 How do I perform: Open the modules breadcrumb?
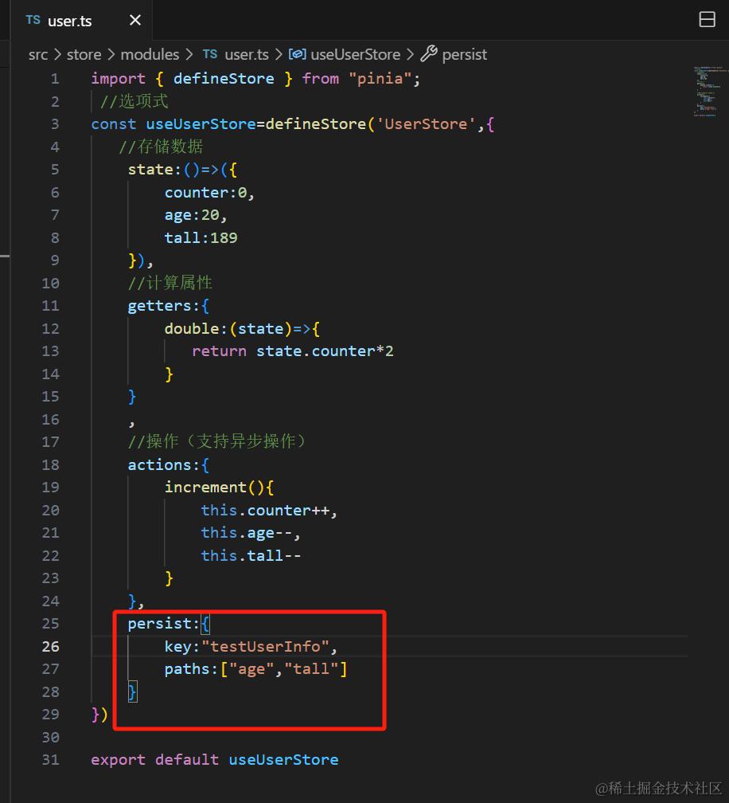[150, 54]
